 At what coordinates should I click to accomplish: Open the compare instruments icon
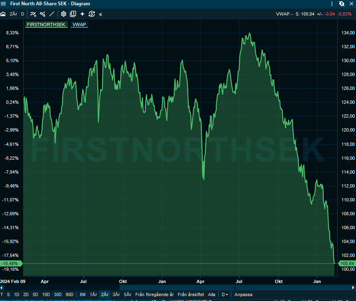pos(43,14)
